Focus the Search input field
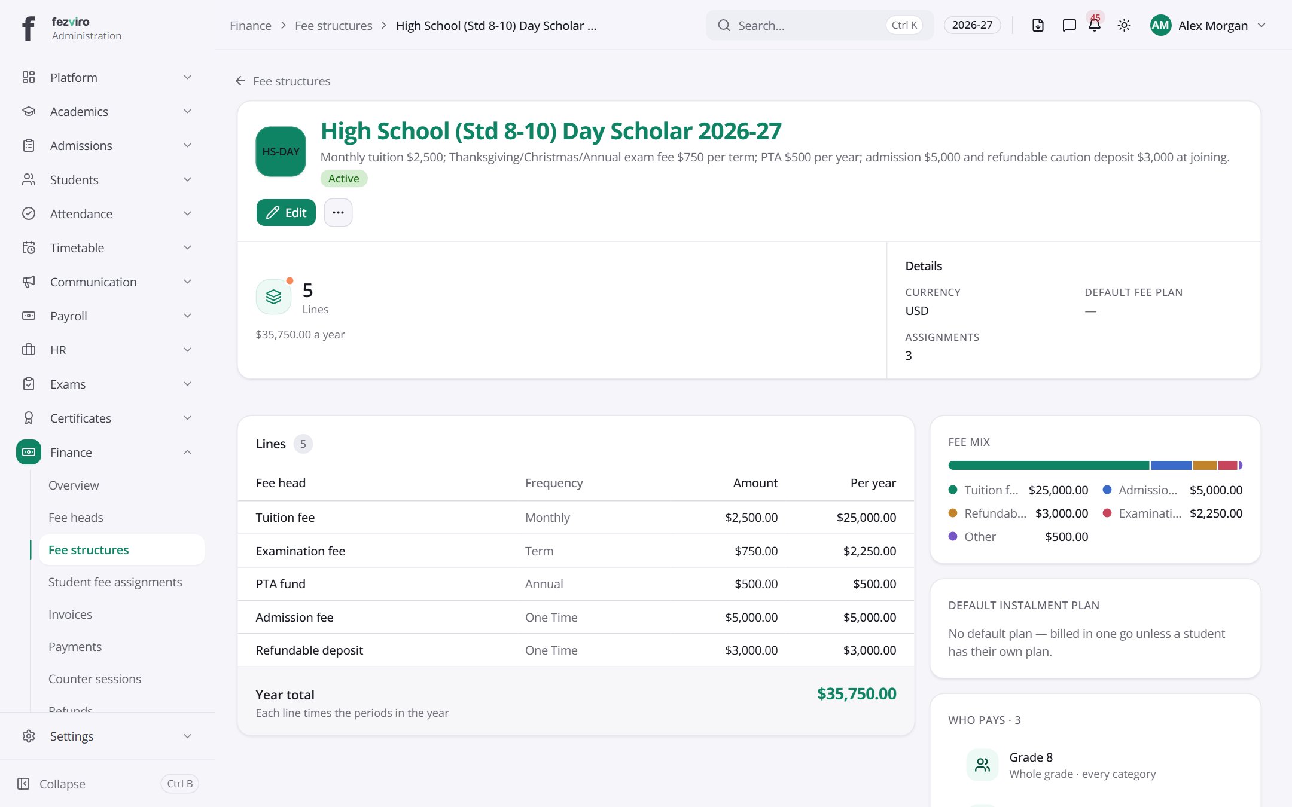This screenshot has width=1292, height=807. coord(819,25)
